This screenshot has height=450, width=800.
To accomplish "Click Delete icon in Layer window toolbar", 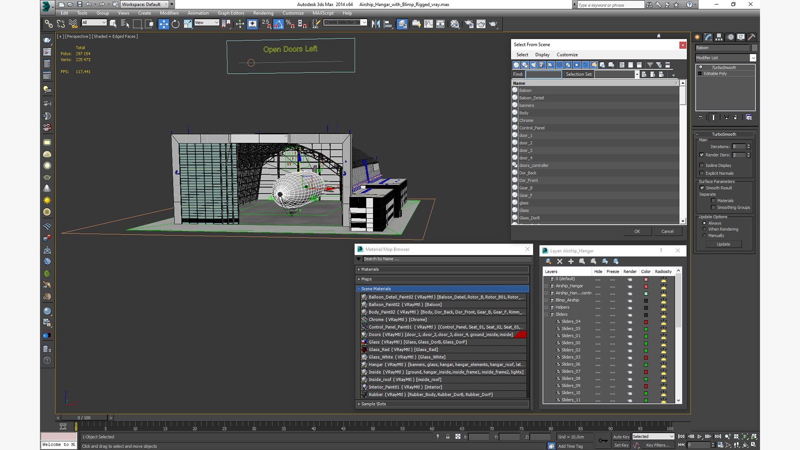I will click(x=560, y=261).
